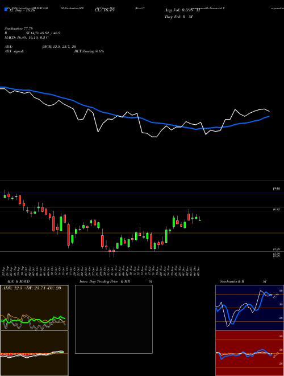Click the 'Stochastics & RSI' panel title
This screenshot has height=376, width=284.
click(x=243, y=281)
